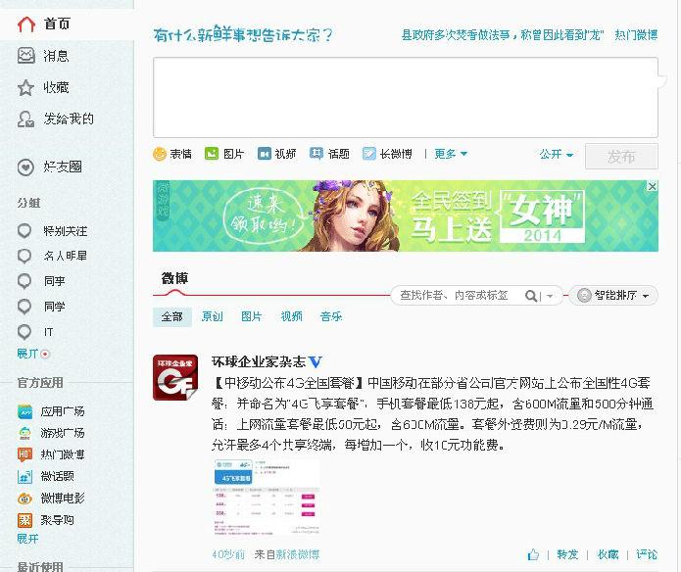
Task: Open the 智能排序 sort dropdown
Action: (614, 296)
